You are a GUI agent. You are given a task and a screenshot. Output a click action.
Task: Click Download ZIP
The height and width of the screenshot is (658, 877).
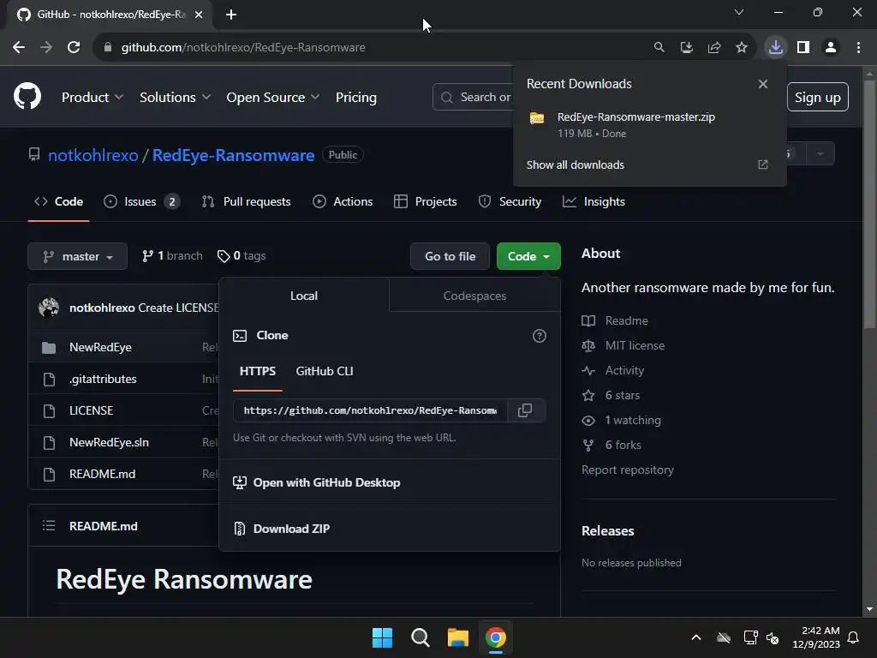tap(291, 528)
